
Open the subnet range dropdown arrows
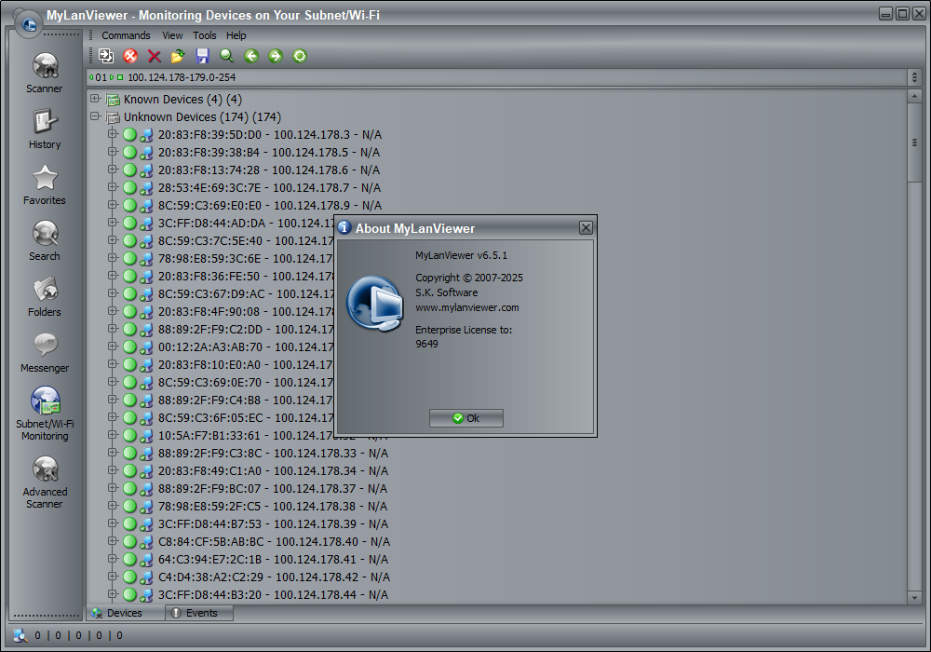[x=914, y=77]
